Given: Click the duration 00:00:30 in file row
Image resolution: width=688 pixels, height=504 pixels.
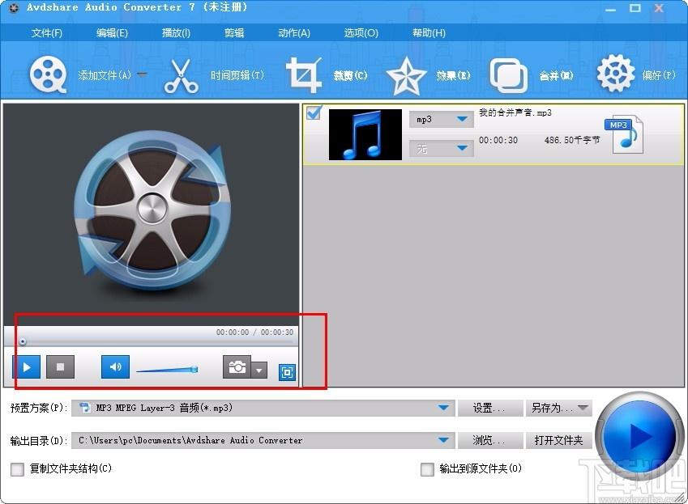Looking at the screenshot, I should pos(498,140).
